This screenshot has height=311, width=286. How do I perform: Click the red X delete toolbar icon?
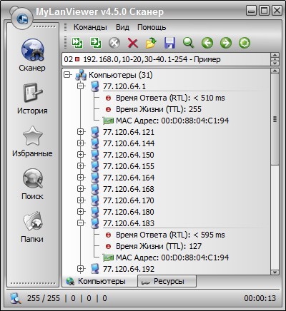point(133,44)
